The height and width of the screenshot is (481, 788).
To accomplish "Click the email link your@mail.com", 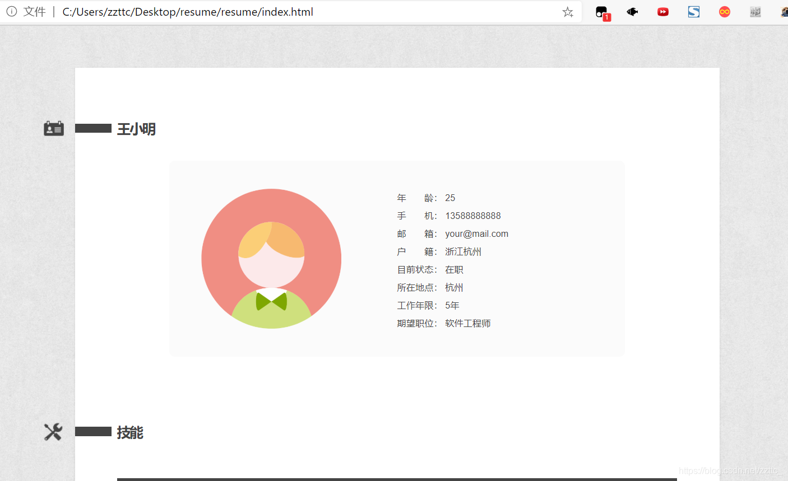I will tap(476, 234).
